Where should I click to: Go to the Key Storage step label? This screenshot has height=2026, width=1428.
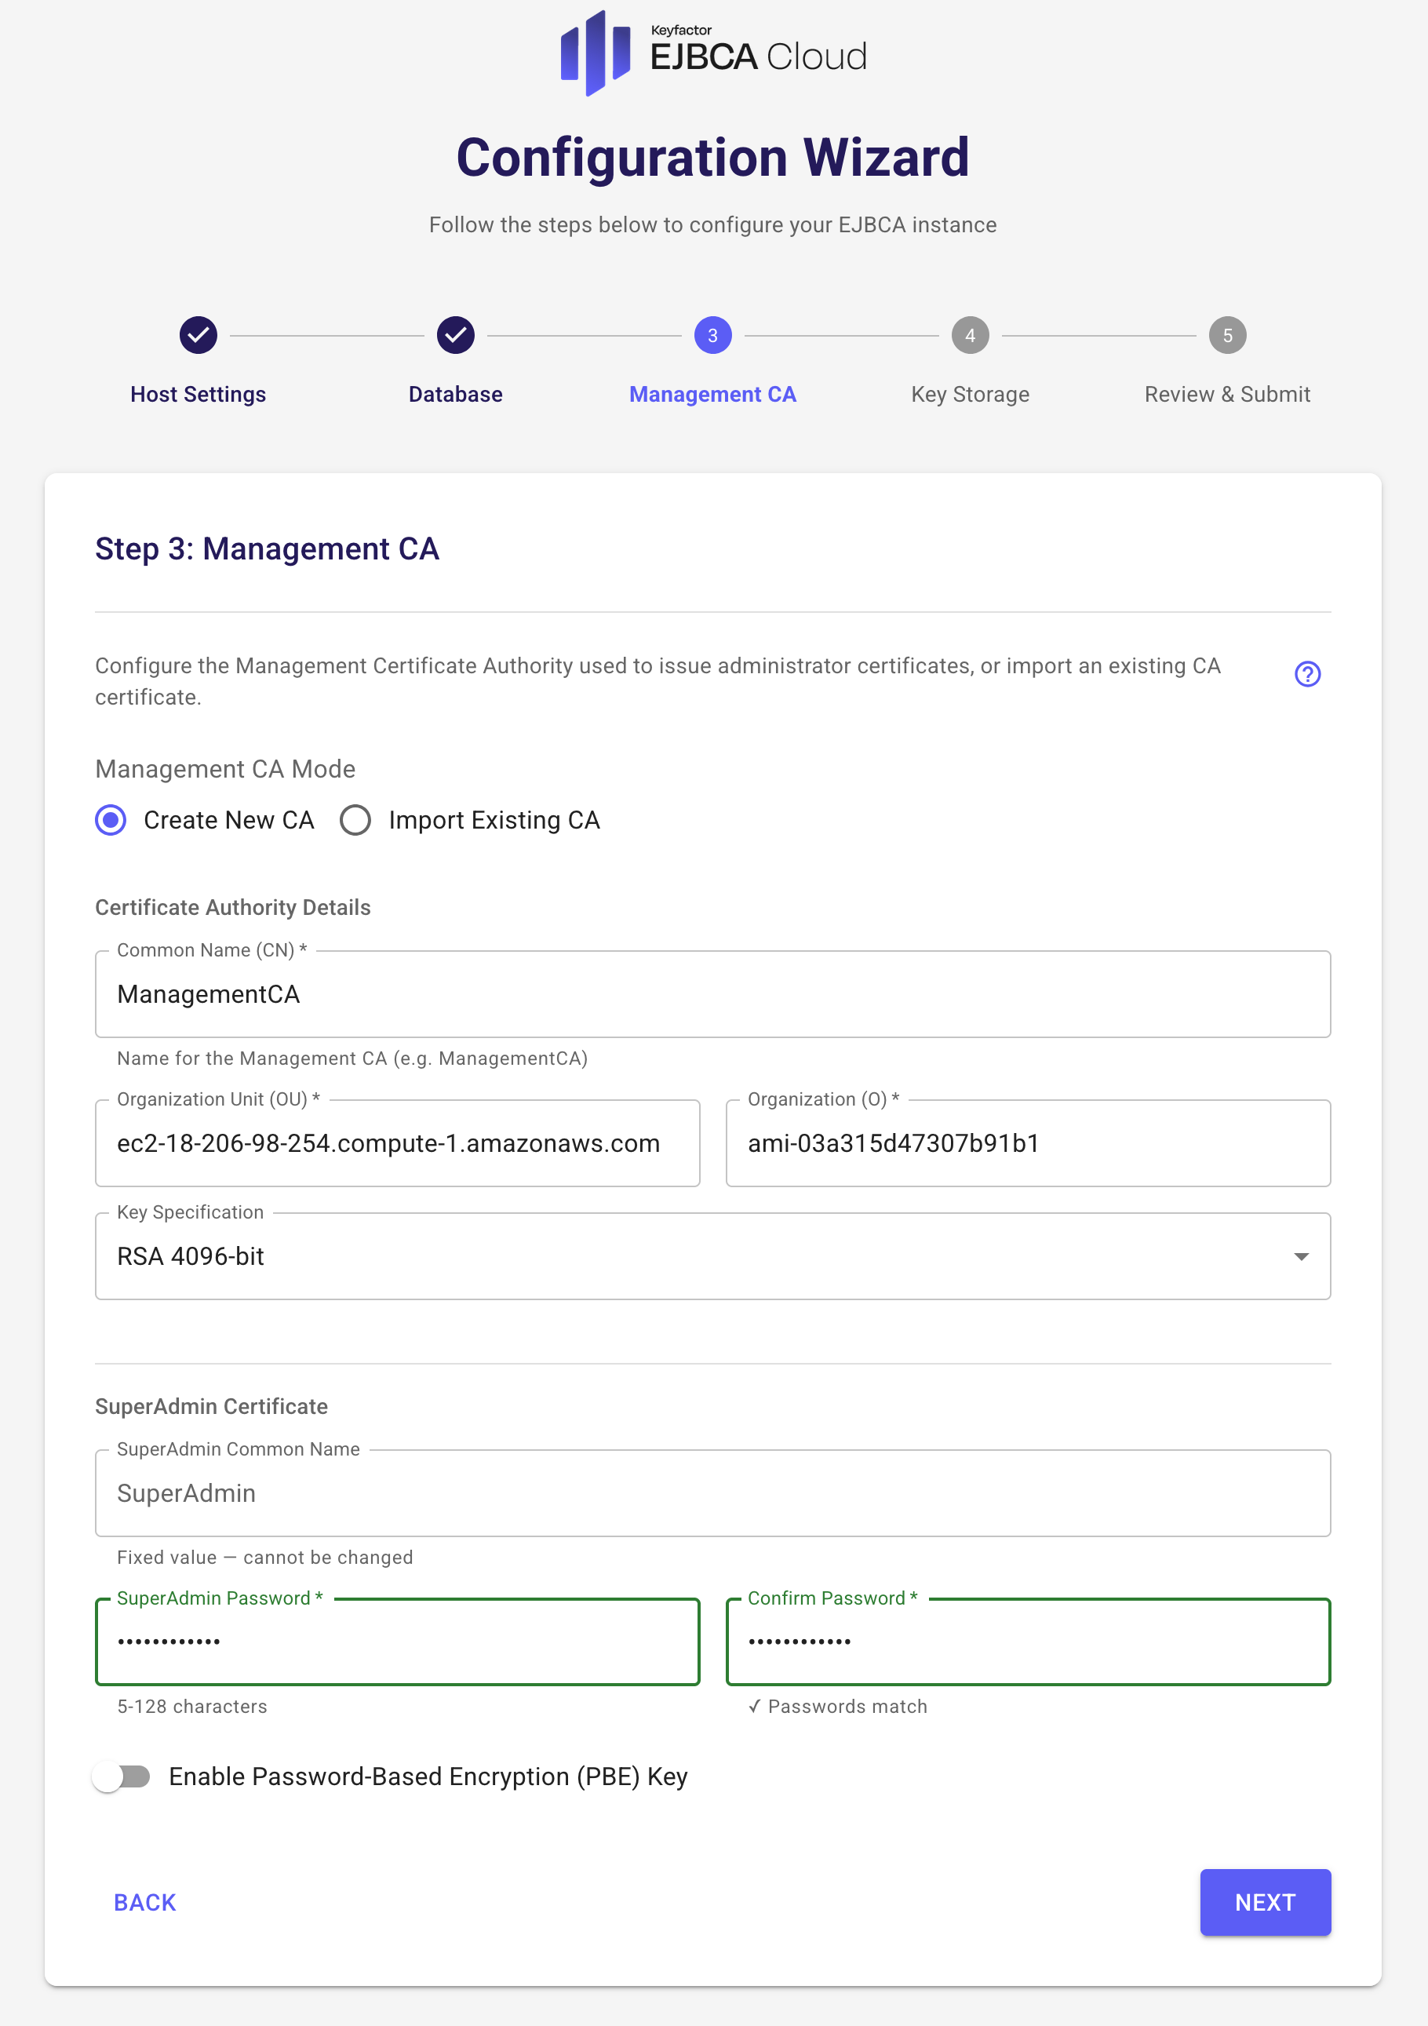coord(970,395)
